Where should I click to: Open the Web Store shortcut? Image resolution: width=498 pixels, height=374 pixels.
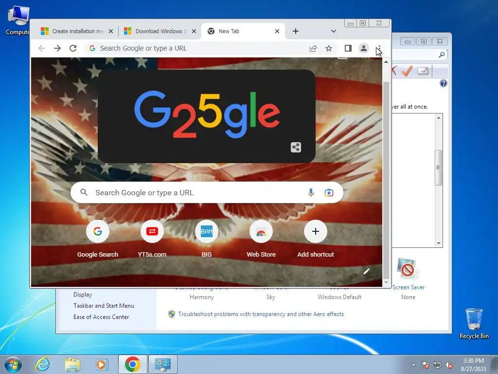[261, 239]
